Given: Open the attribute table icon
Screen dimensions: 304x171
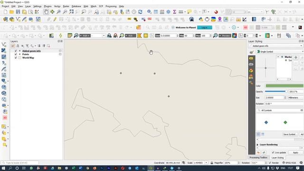Looking at the screenshot, I should [x=156, y=12].
